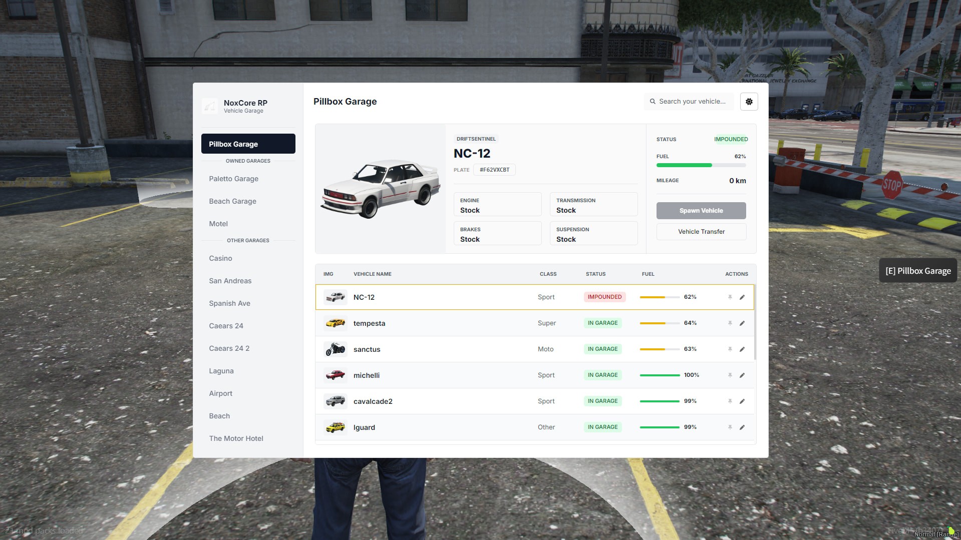
Task: Select the cavalcade2 vehicle name
Action: 373,401
